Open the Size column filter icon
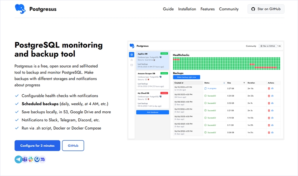 pos(244,82)
